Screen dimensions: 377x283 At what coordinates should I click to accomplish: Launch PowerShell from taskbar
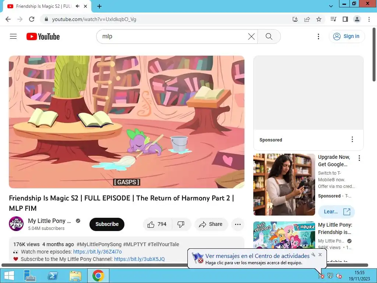[53, 276]
